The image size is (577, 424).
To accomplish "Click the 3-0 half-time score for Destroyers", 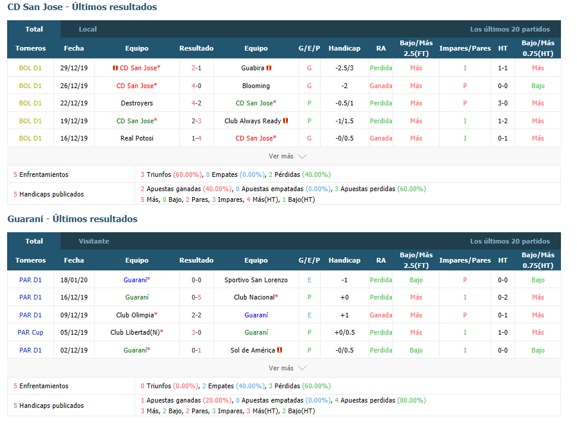I will click(x=503, y=103).
